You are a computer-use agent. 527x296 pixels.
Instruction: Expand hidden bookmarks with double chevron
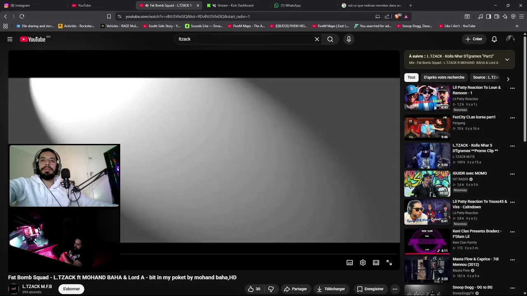click(x=517, y=26)
